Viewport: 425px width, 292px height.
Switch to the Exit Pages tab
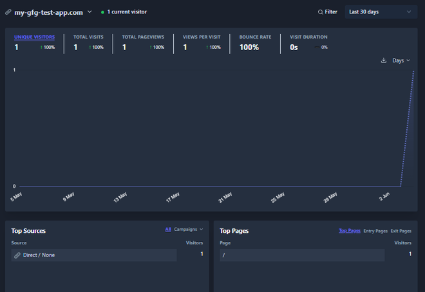401,231
